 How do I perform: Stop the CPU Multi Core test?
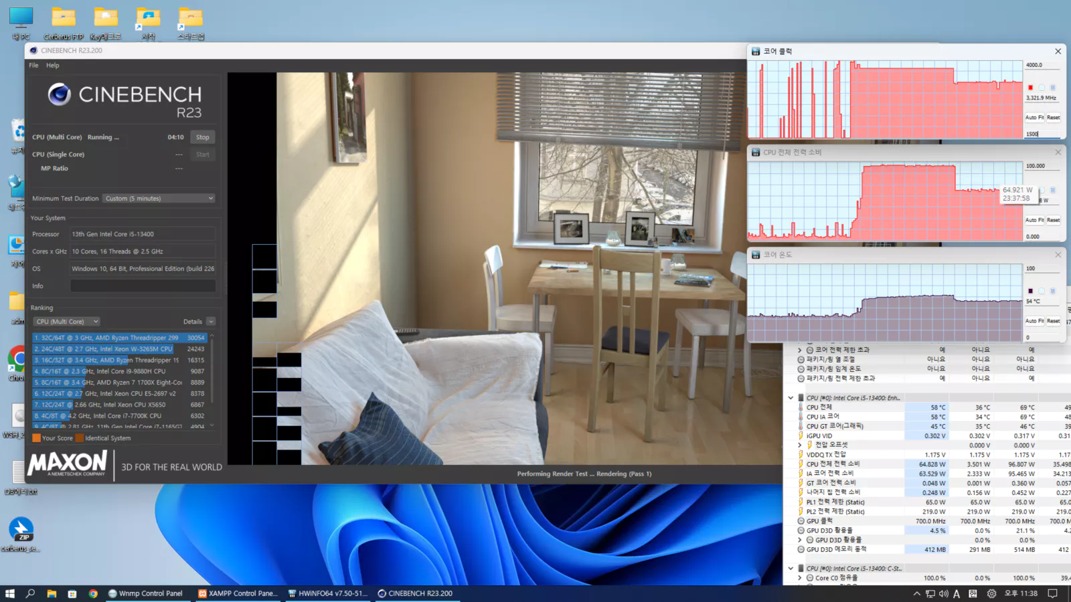click(x=203, y=137)
